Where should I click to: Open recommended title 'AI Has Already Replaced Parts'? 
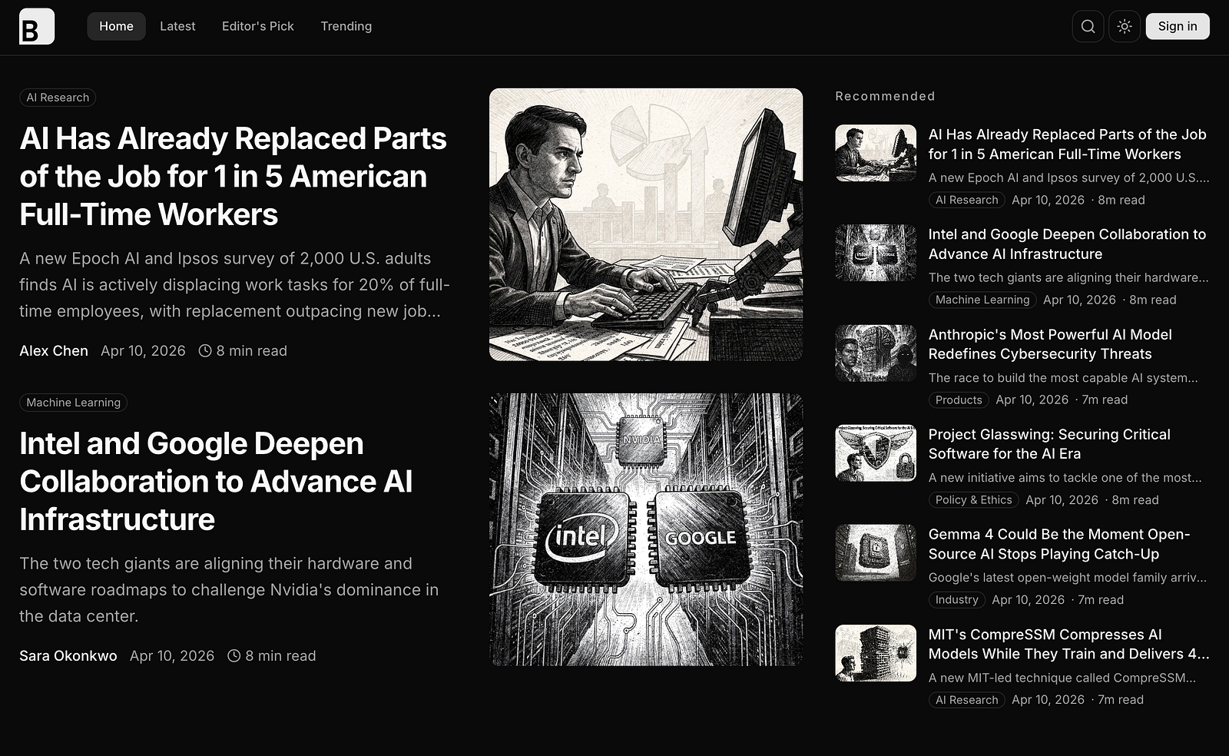click(x=1067, y=144)
